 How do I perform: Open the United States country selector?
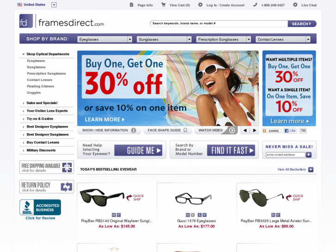click(54, 5)
